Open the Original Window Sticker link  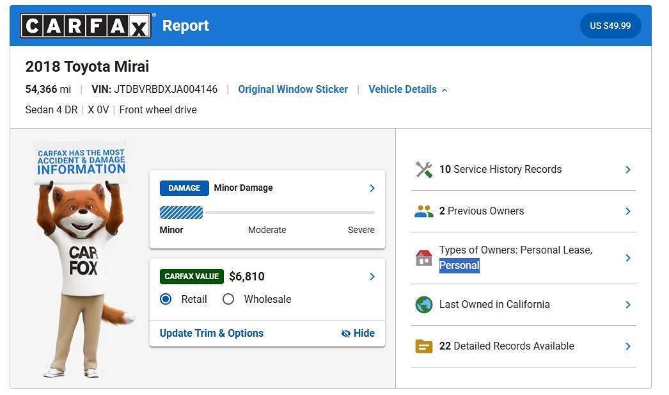(x=293, y=89)
